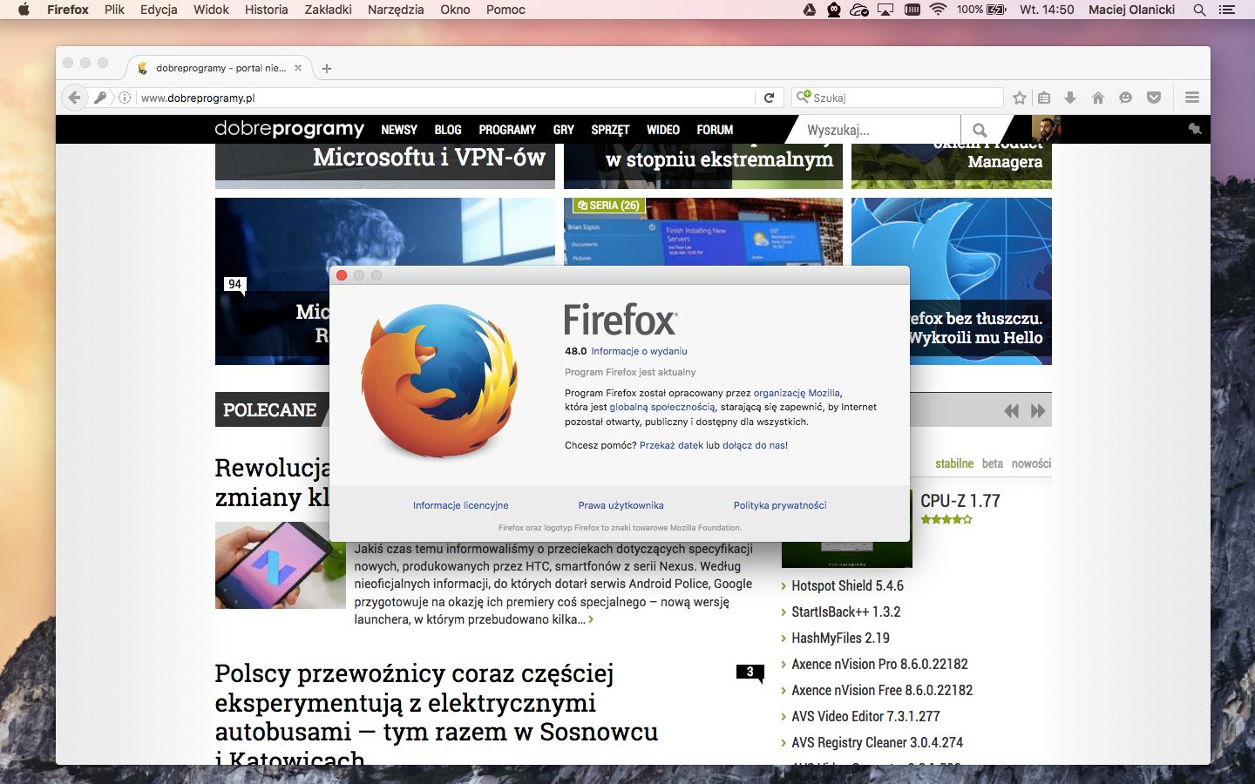Screen dimensions: 1255x784
Task: Select the dobreprogramy browser tab
Action: (220, 68)
